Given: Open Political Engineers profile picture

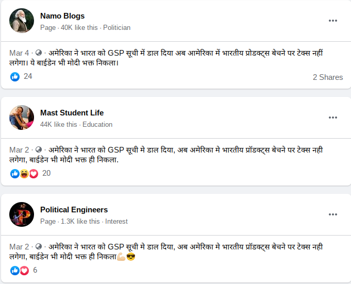Looking at the screenshot, I should click(22, 214).
